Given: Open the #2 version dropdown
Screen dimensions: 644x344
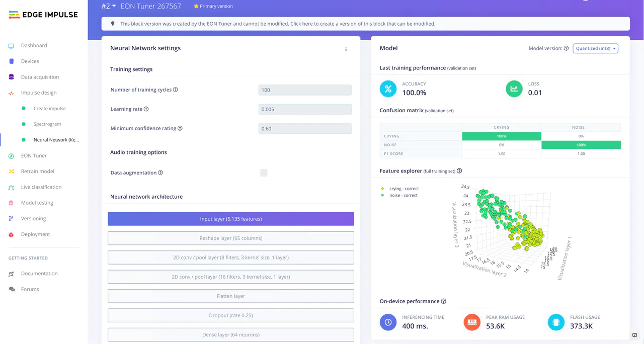Looking at the screenshot, I should tap(109, 6).
